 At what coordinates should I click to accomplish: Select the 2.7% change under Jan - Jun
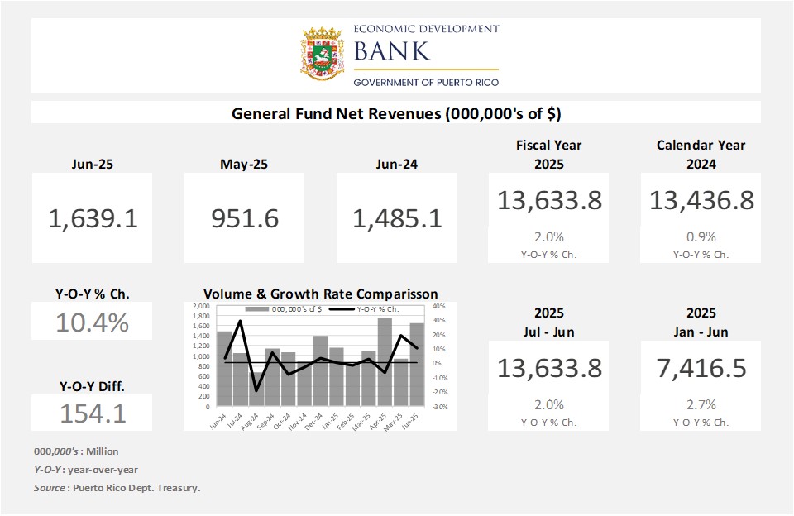click(x=701, y=404)
